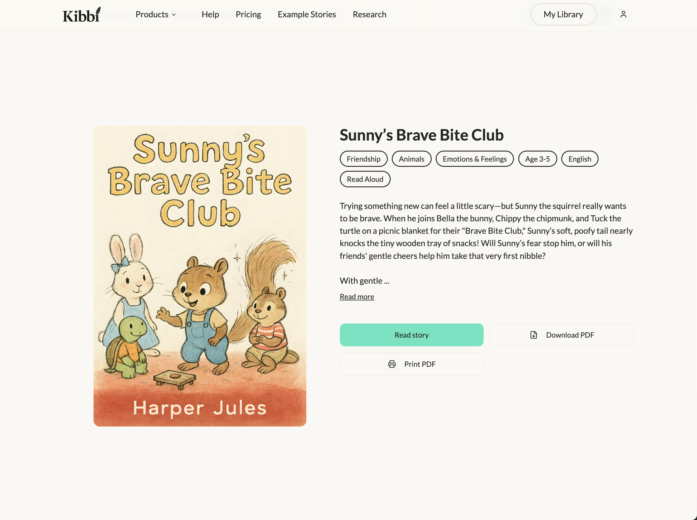This screenshot has height=520, width=697.
Task: Select the Animals tag
Action: [x=411, y=159]
